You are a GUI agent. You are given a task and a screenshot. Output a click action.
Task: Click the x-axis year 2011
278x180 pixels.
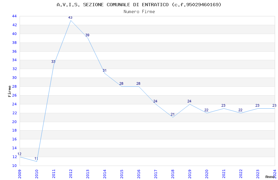click(x=54, y=174)
